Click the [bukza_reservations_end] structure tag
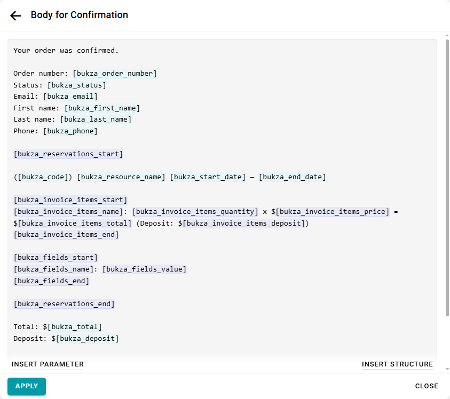 click(x=64, y=304)
